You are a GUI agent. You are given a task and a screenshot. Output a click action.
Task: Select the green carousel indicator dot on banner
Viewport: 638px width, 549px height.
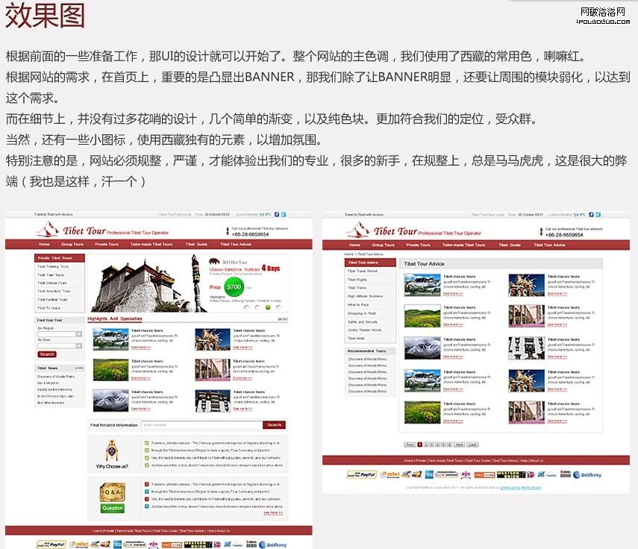268,307
